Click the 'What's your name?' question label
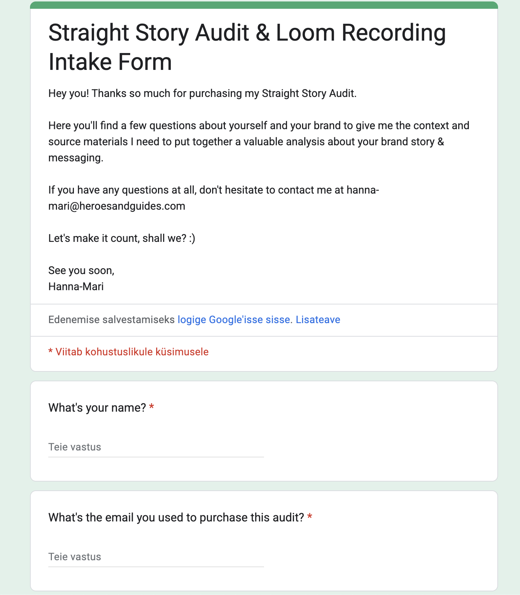Screen dimensions: 520x595 click(97, 408)
